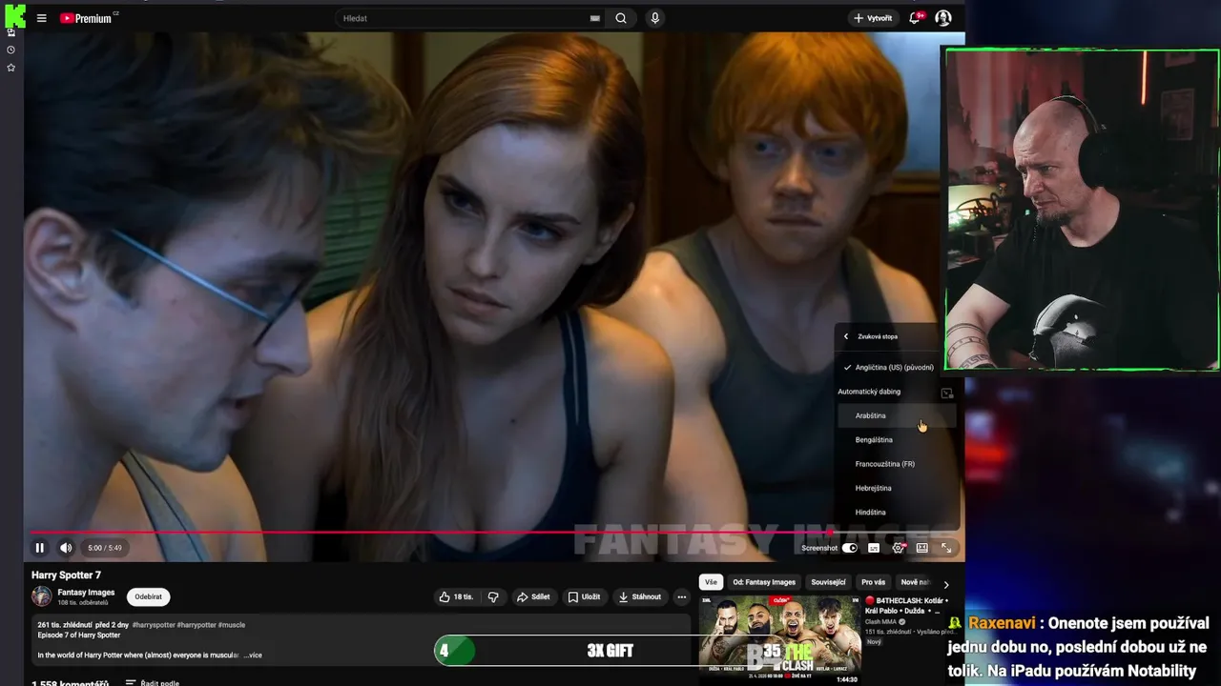The width and height of the screenshot is (1221, 686).
Task: Download the video with Stáhnout
Action: coord(640,597)
